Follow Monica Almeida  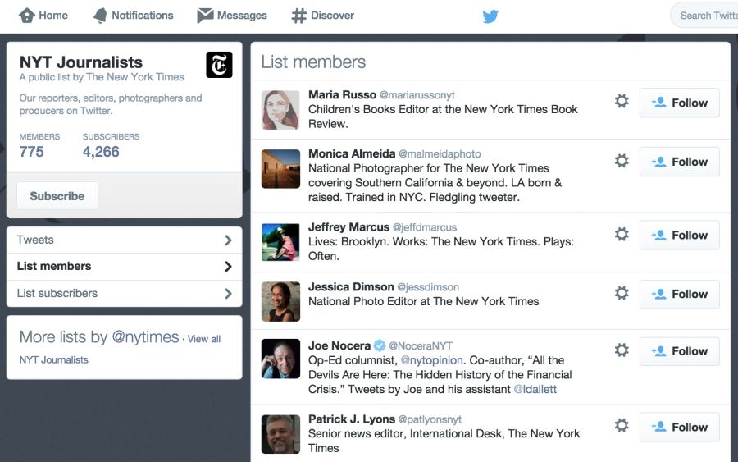coord(679,162)
